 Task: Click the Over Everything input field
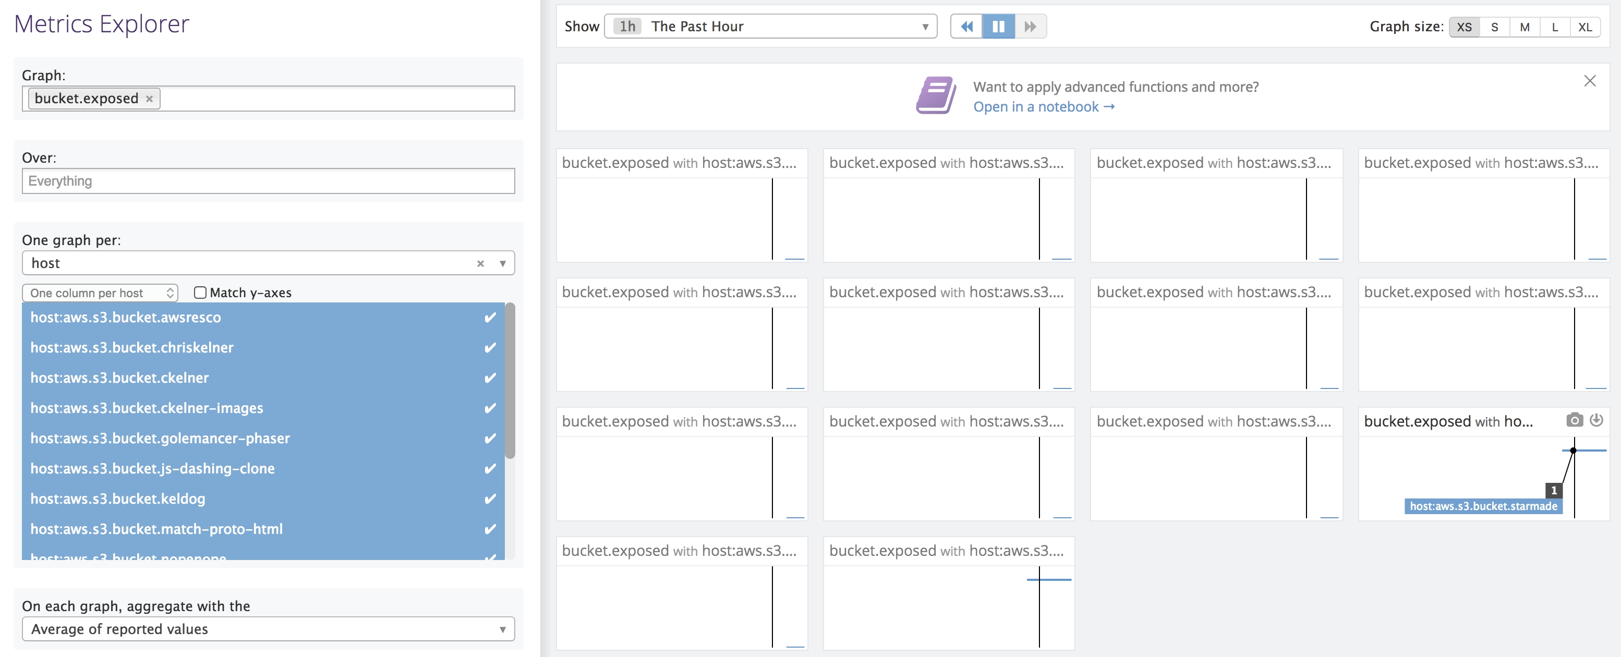pos(268,181)
